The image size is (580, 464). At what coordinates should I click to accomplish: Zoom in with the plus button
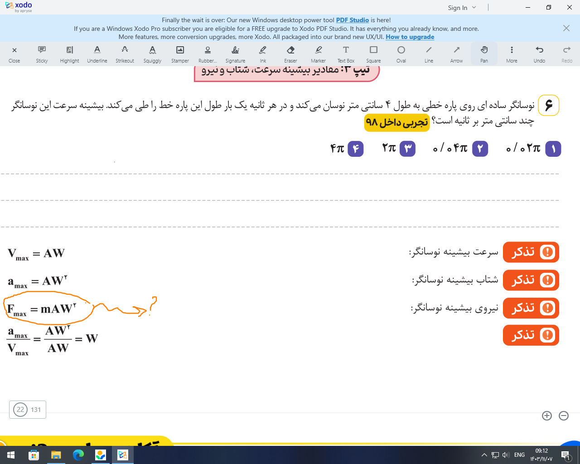547,416
